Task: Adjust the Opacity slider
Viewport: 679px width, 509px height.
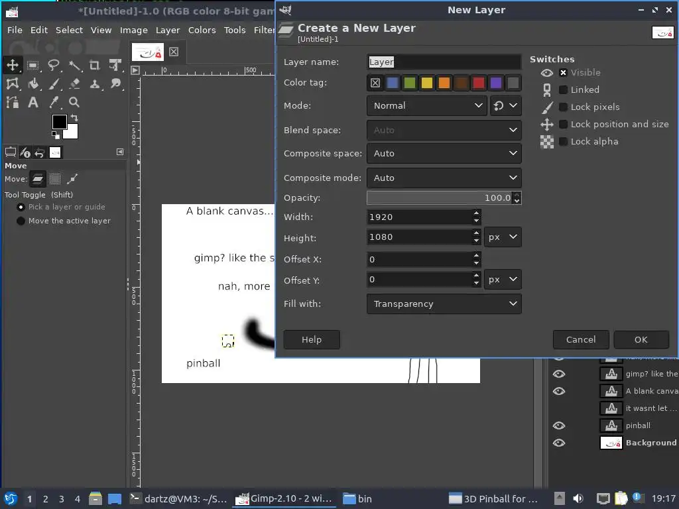Action: click(x=440, y=198)
